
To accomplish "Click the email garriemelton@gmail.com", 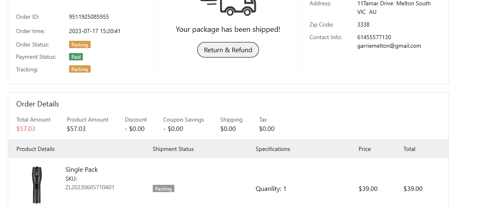I will pyautogui.click(x=389, y=46).
